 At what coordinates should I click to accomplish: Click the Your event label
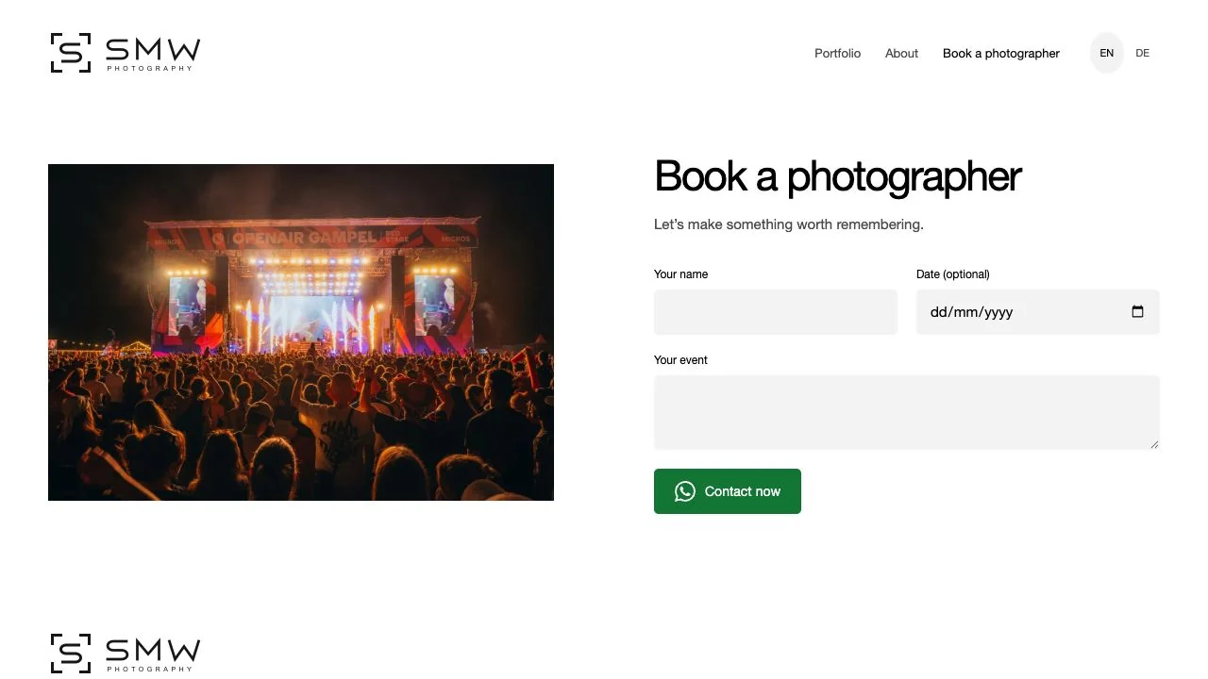tap(680, 360)
